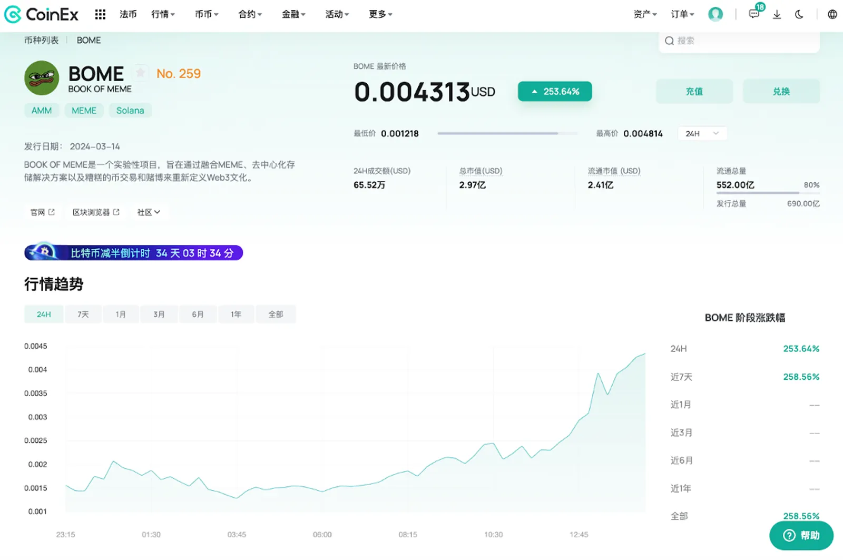The image size is (843, 560).
Task: Expand the 合约 dropdown menu
Action: point(250,14)
